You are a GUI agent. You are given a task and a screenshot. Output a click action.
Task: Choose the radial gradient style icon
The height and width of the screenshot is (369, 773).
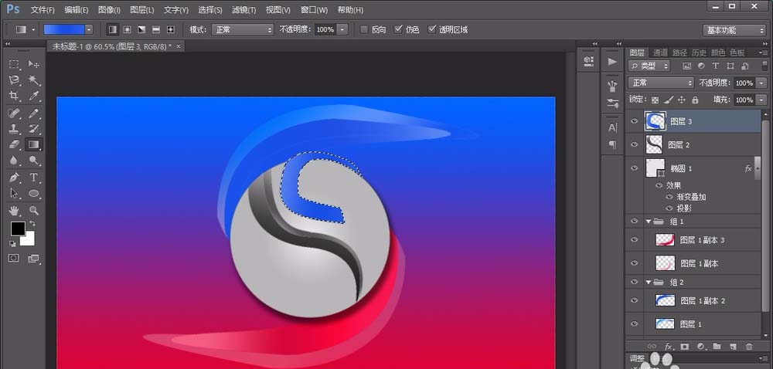[127, 29]
